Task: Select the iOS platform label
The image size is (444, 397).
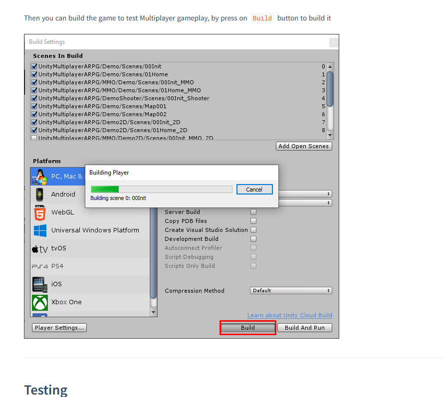Action: click(x=56, y=284)
